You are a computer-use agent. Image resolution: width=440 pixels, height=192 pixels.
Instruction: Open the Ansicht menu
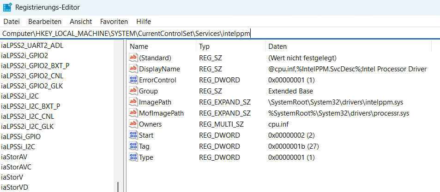pos(81,22)
